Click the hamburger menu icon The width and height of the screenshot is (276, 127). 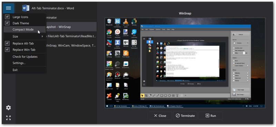(8, 8)
